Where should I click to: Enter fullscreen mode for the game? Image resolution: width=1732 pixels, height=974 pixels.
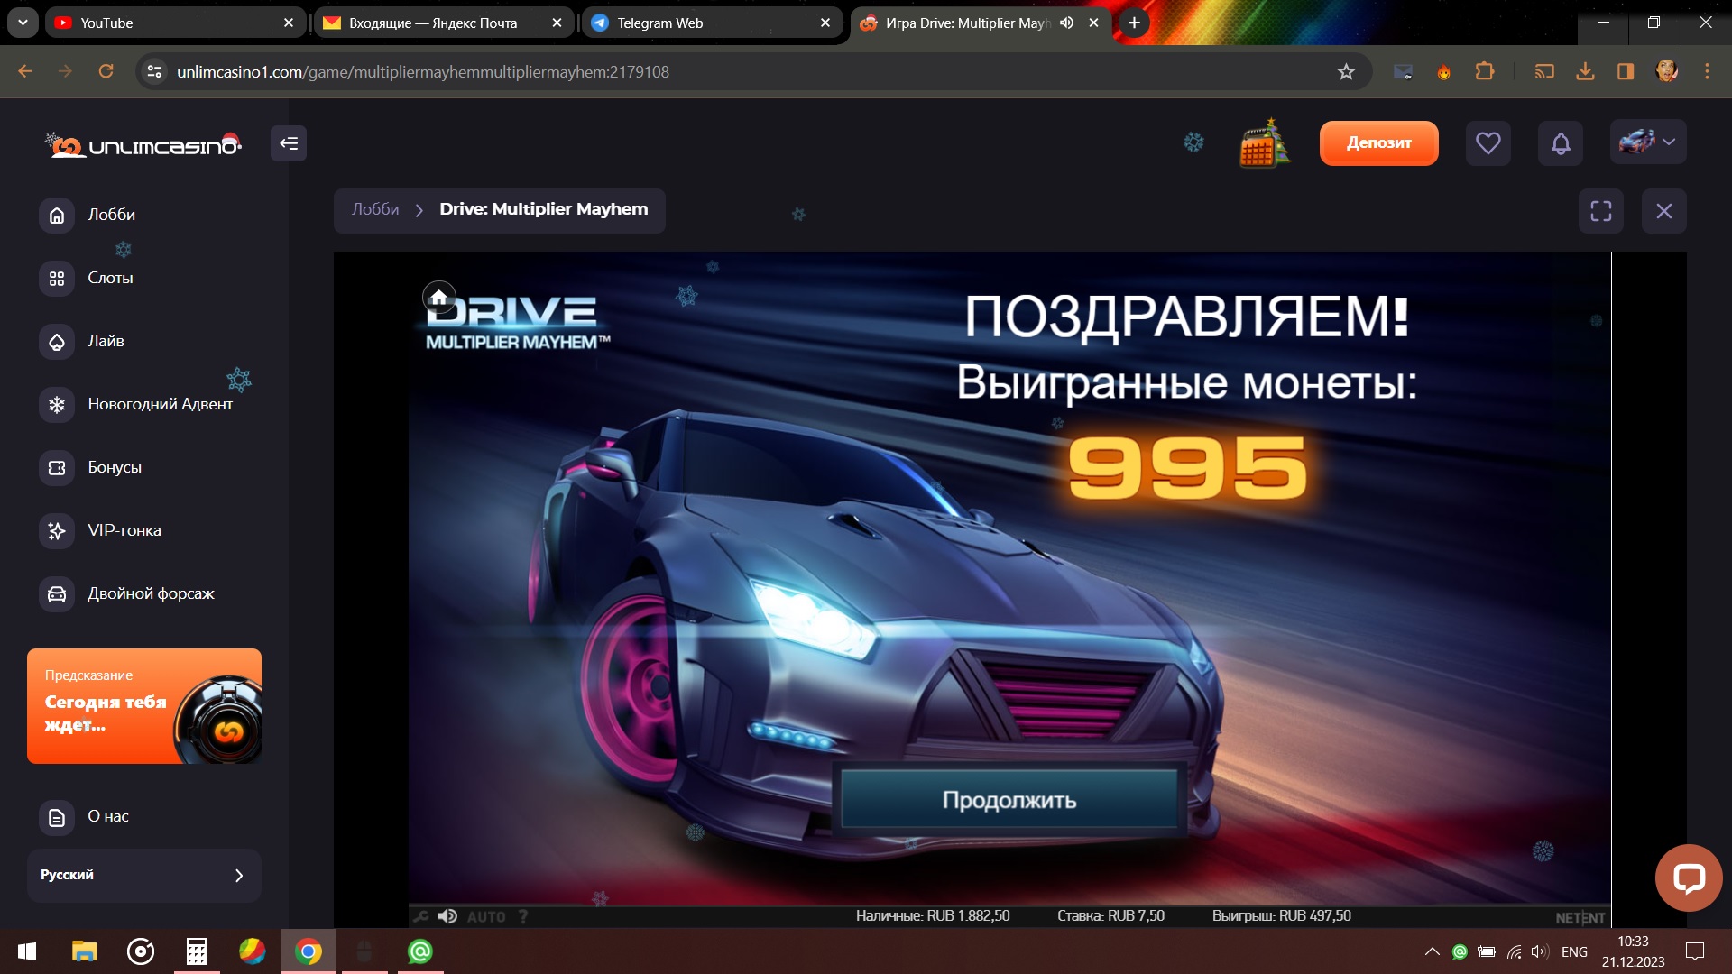coord(1600,211)
